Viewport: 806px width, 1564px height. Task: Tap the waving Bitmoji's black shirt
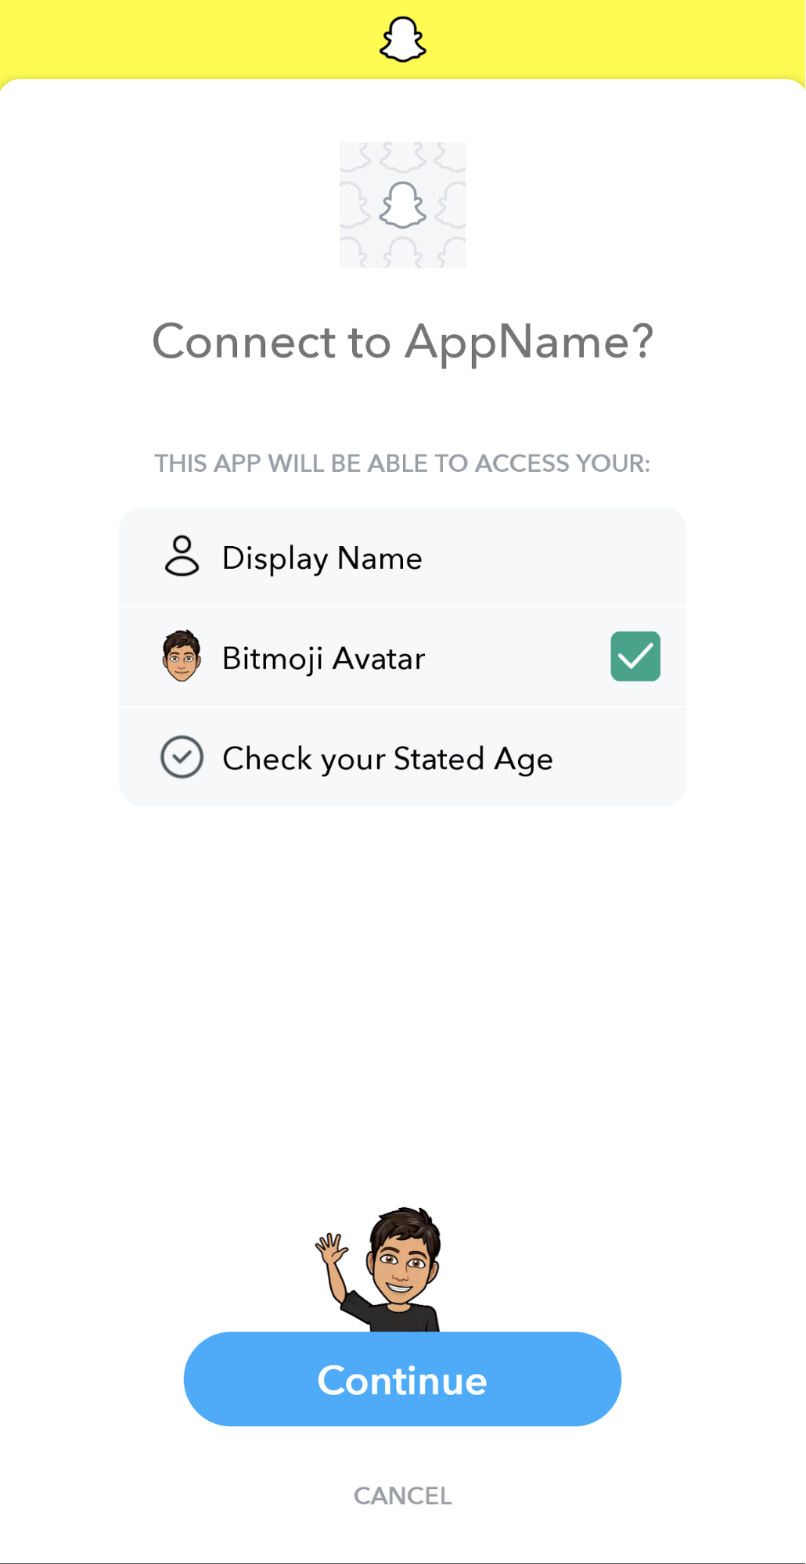[x=401, y=1318]
